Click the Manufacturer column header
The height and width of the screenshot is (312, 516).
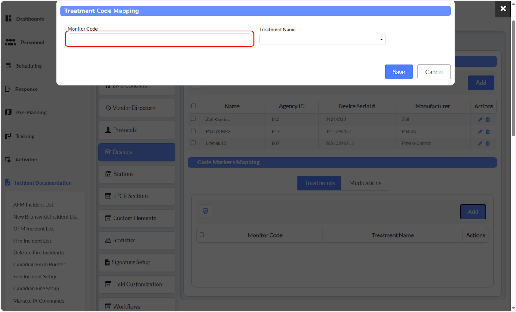click(x=433, y=106)
